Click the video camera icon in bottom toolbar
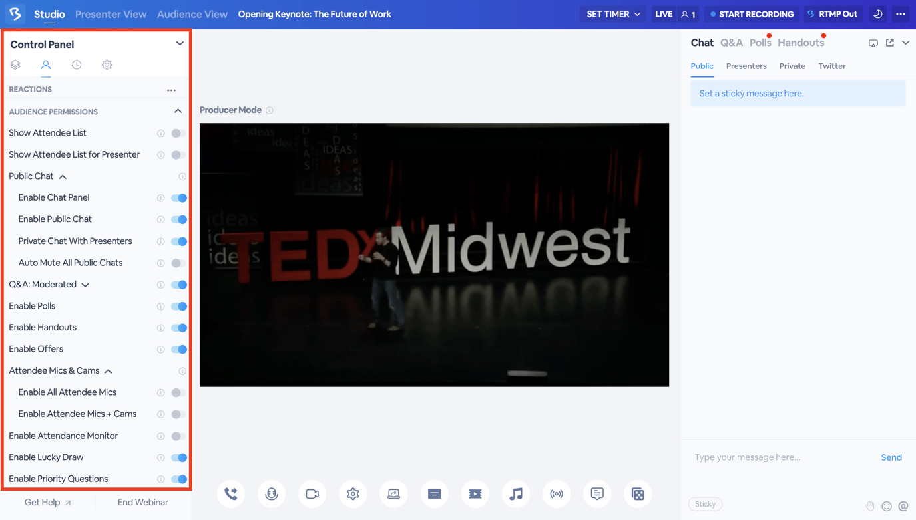 click(x=312, y=494)
